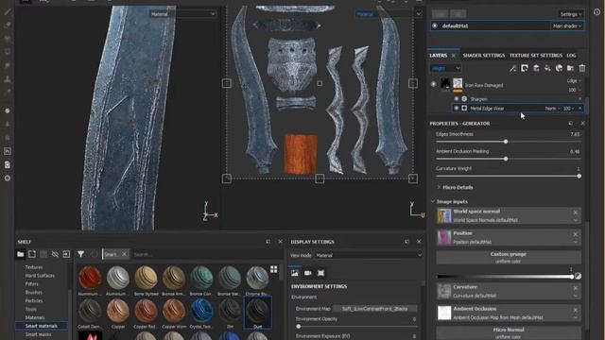Select the Layers tab
The image size is (605, 340).
(x=439, y=56)
